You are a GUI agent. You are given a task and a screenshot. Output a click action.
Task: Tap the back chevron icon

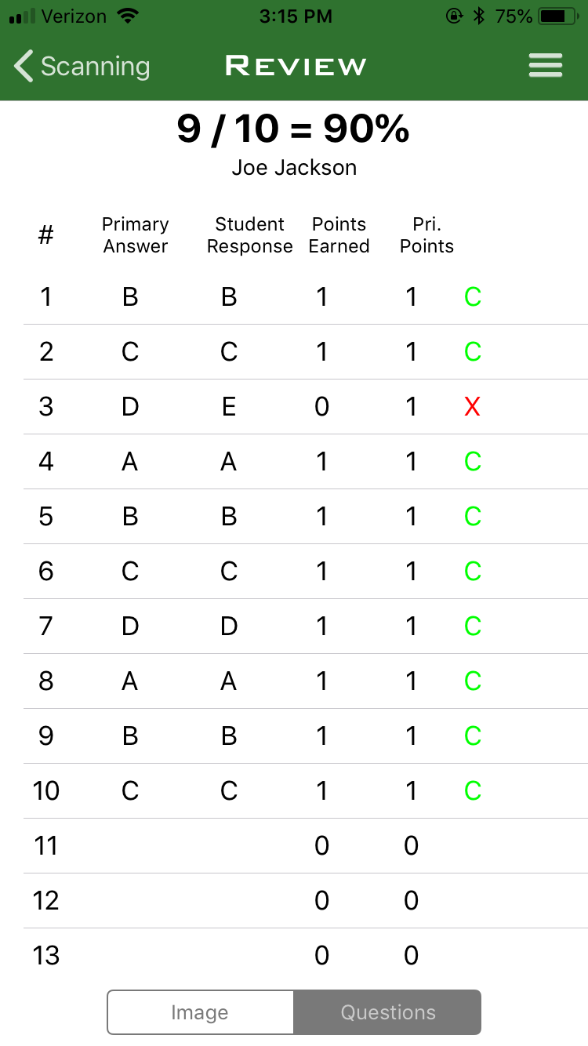point(22,66)
